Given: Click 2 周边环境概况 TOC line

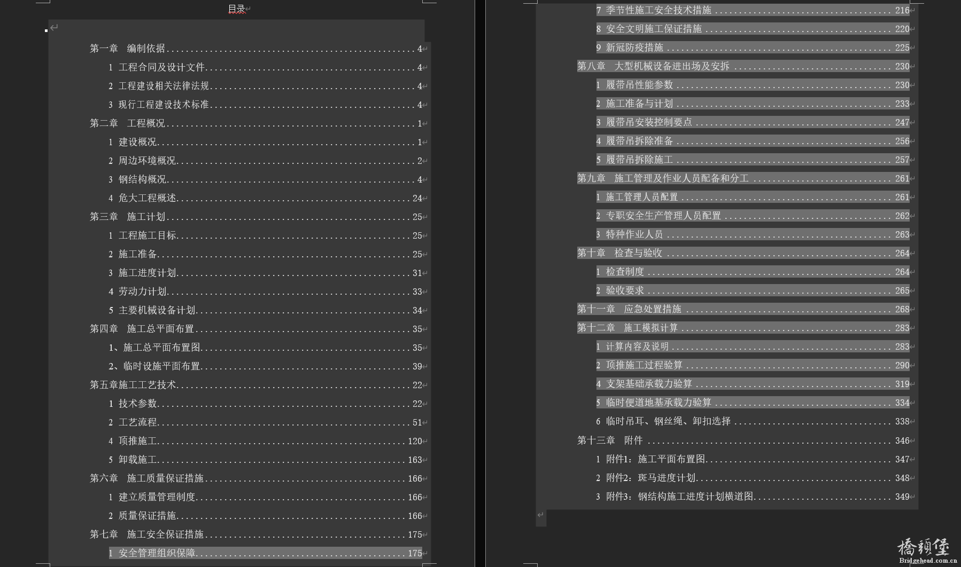Looking at the screenshot, I should click(266, 161).
